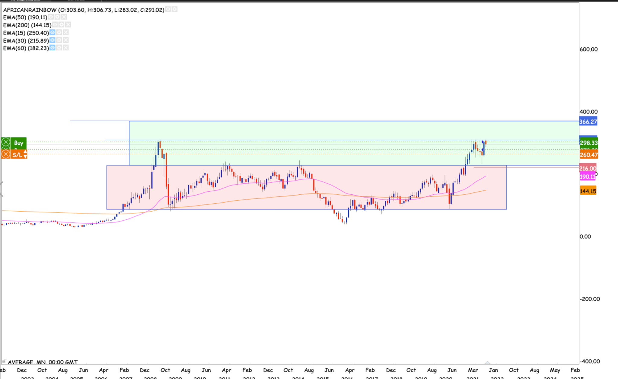
Task: Remove the EMA(60) indicator
Action: 66,48
